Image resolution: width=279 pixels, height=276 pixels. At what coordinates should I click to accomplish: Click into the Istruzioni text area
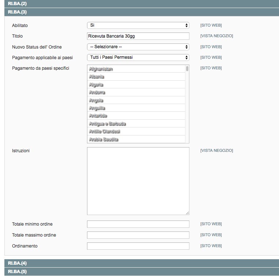coord(138,181)
